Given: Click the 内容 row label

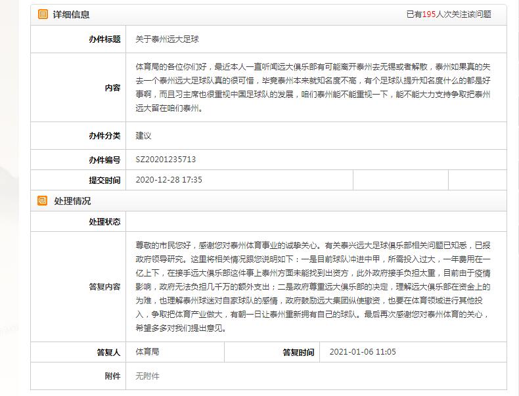Looking at the screenshot, I should click(112, 87).
